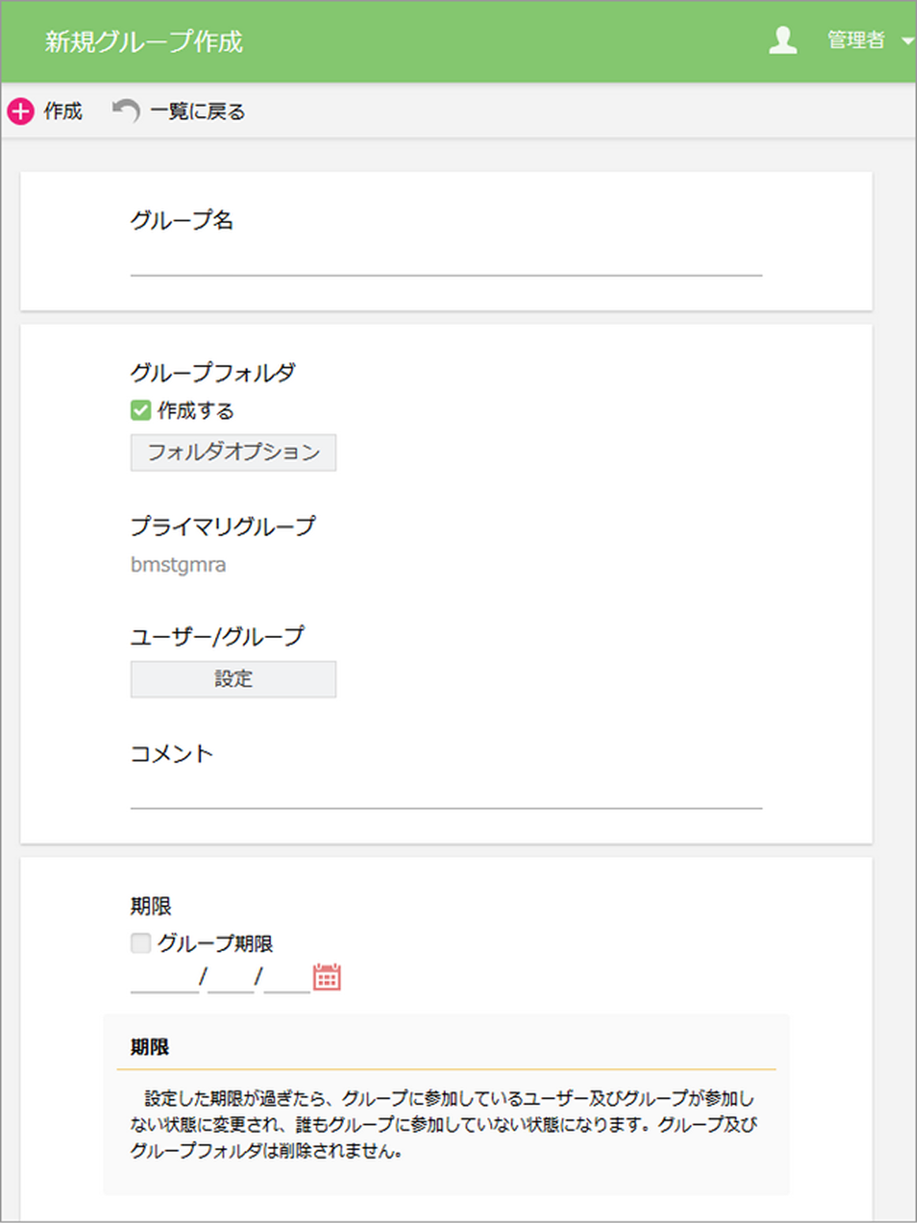
Task: Click the 一覧に戻る back arrow icon
Action: click(126, 109)
